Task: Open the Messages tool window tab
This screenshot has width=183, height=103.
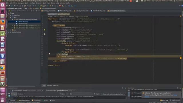Action: [x=36, y=100]
